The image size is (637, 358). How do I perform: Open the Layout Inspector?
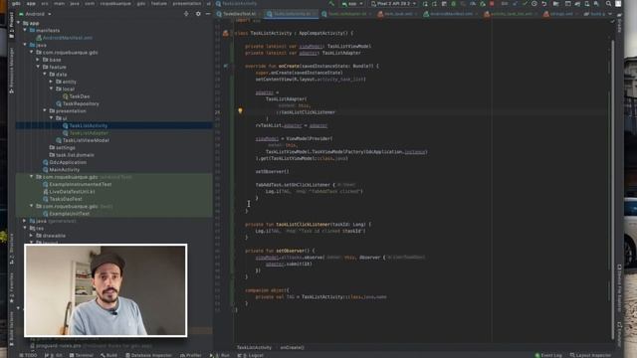tap(590, 355)
